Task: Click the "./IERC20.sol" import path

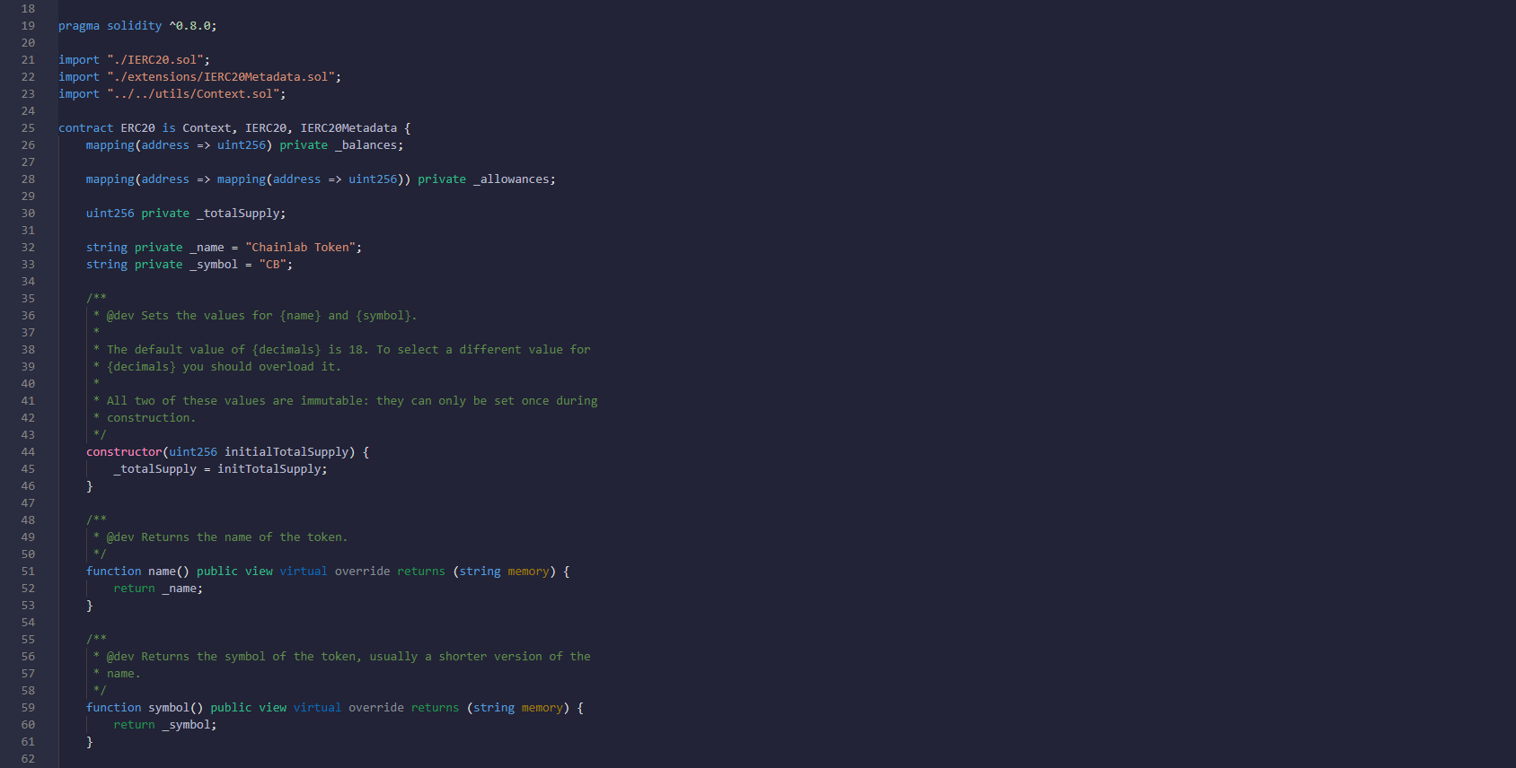Action: (x=157, y=60)
